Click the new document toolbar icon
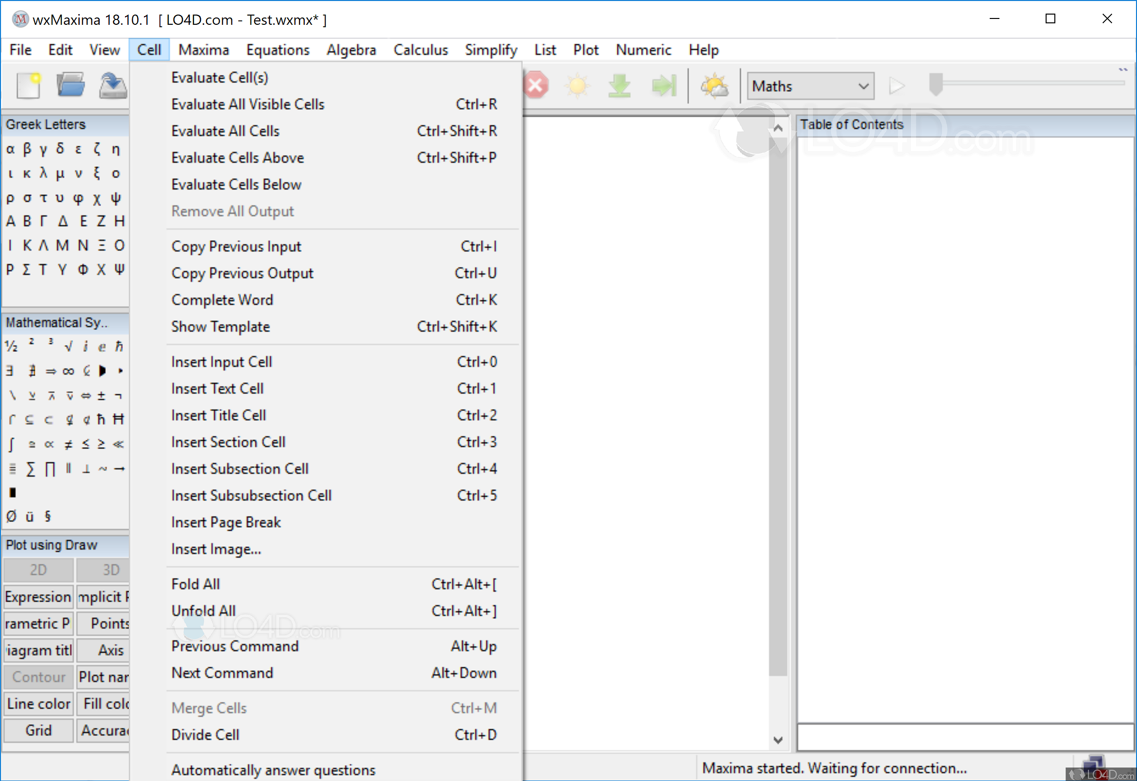The width and height of the screenshot is (1137, 781). point(28,86)
